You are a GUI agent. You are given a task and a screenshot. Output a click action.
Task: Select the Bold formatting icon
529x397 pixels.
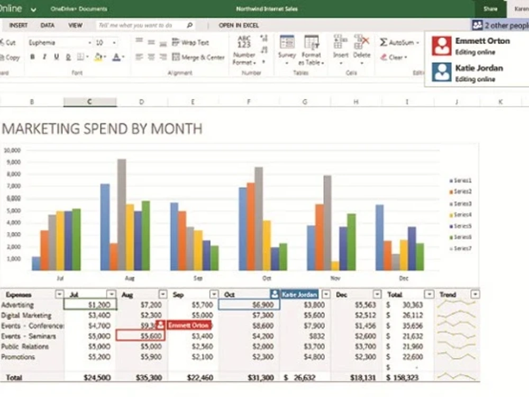pyautogui.click(x=33, y=56)
